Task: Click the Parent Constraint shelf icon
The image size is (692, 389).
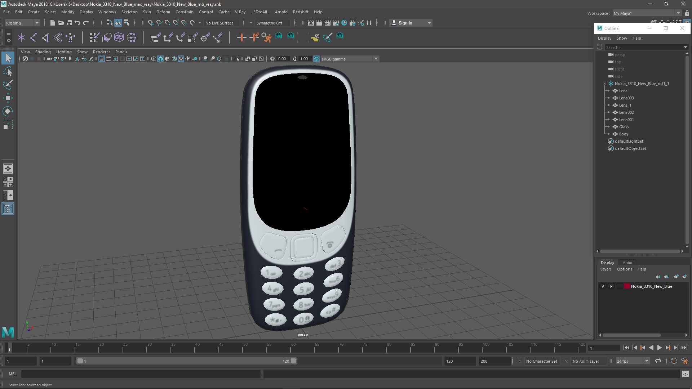Action: click(x=156, y=37)
